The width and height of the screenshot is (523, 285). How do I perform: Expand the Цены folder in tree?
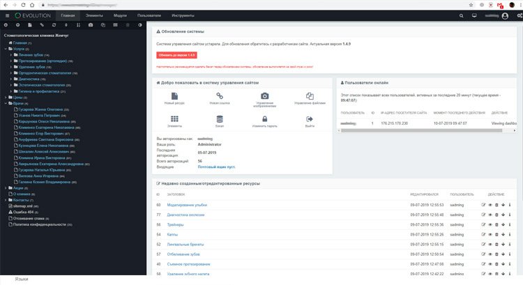pyautogui.click(x=6, y=98)
